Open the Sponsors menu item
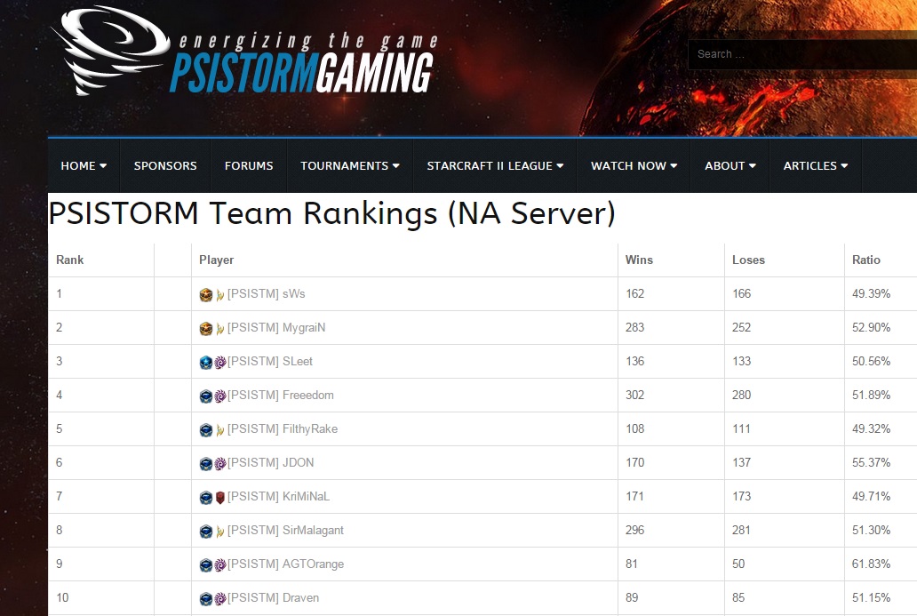This screenshot has width=917, height=616. (x=165, y=165)
